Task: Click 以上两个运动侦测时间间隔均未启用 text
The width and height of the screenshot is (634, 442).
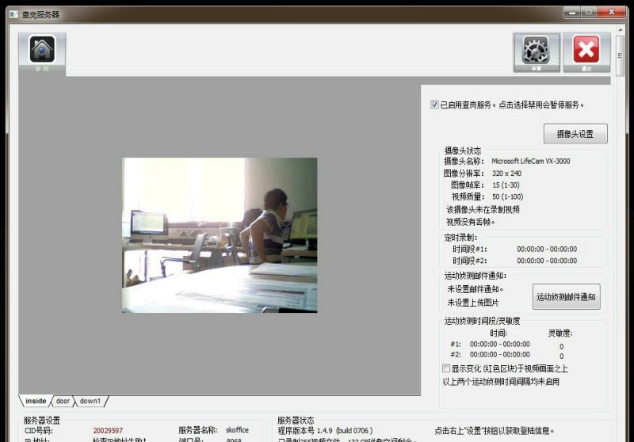Action: [x=501, y=381]
